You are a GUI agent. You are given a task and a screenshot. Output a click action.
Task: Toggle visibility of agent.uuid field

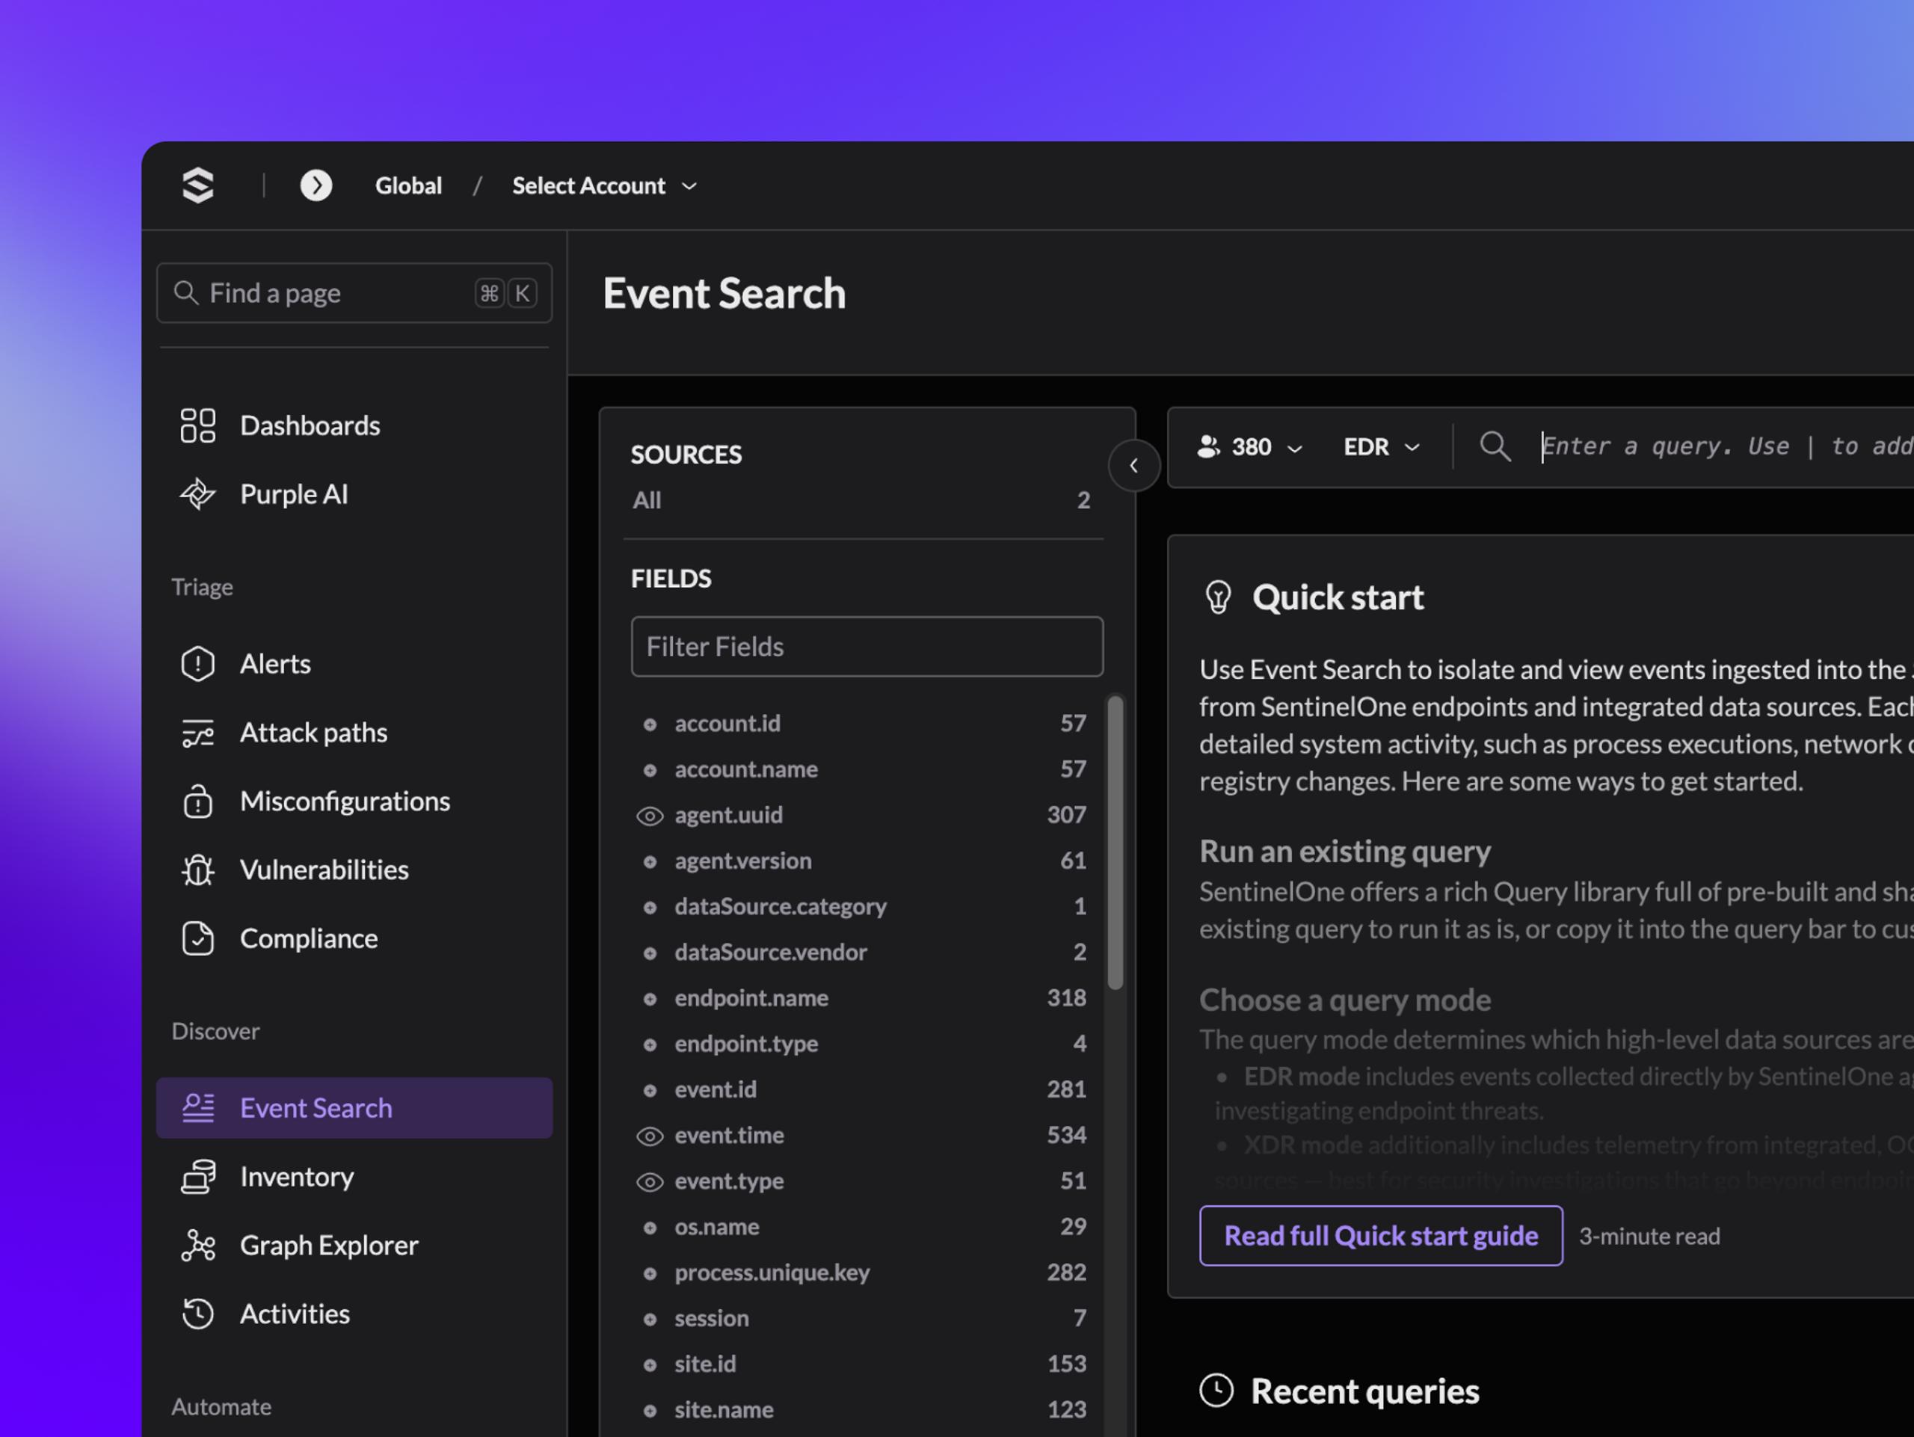click(x=650, y=816)
